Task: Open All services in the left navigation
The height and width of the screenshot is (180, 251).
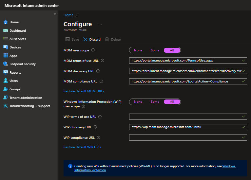Action: click(18, 39)
